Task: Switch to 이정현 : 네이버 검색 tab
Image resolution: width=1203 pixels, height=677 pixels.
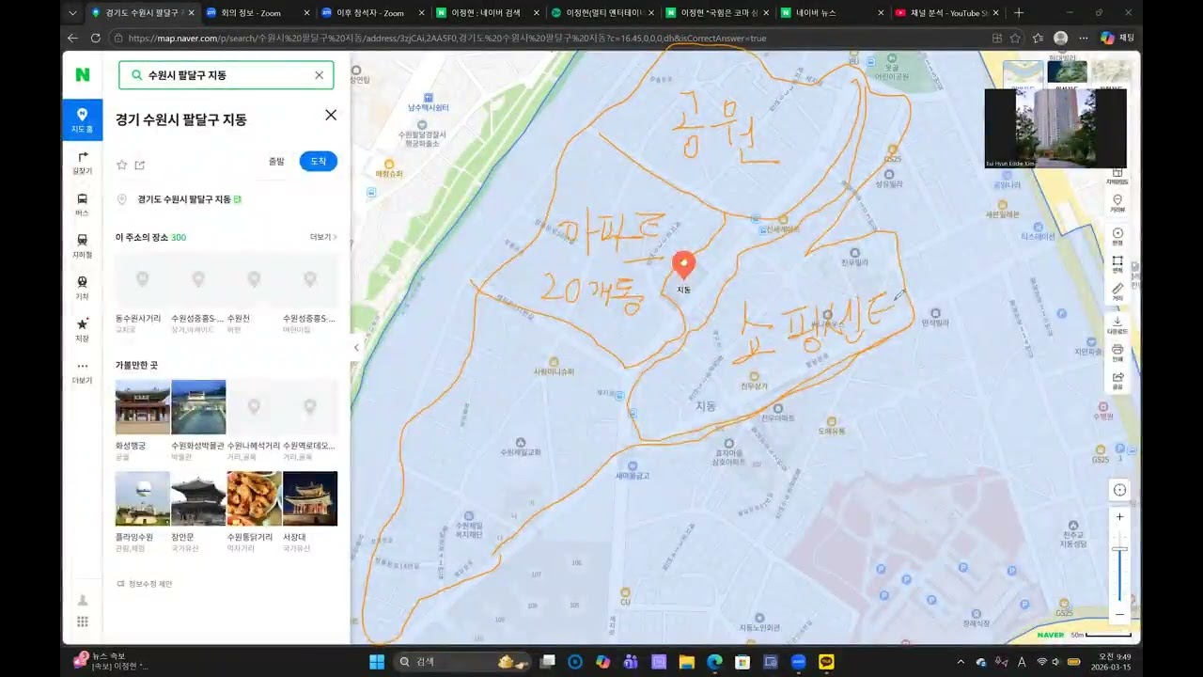Action: (486, 13)
